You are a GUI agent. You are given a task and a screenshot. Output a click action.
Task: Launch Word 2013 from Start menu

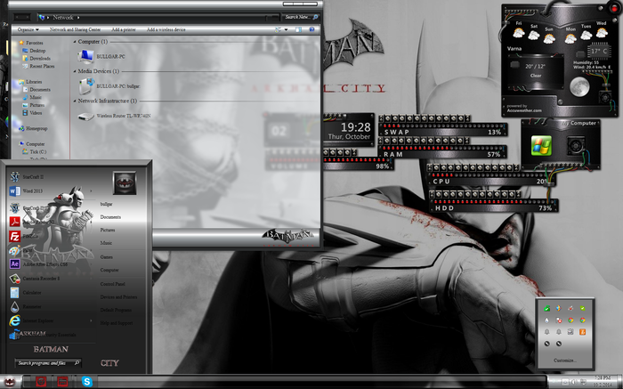coord(32,191)
